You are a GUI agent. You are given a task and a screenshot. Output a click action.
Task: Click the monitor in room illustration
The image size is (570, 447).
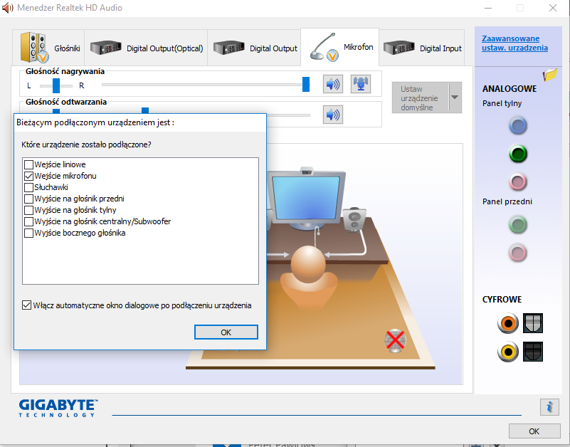pyautogui.click(x=306, y=199)
